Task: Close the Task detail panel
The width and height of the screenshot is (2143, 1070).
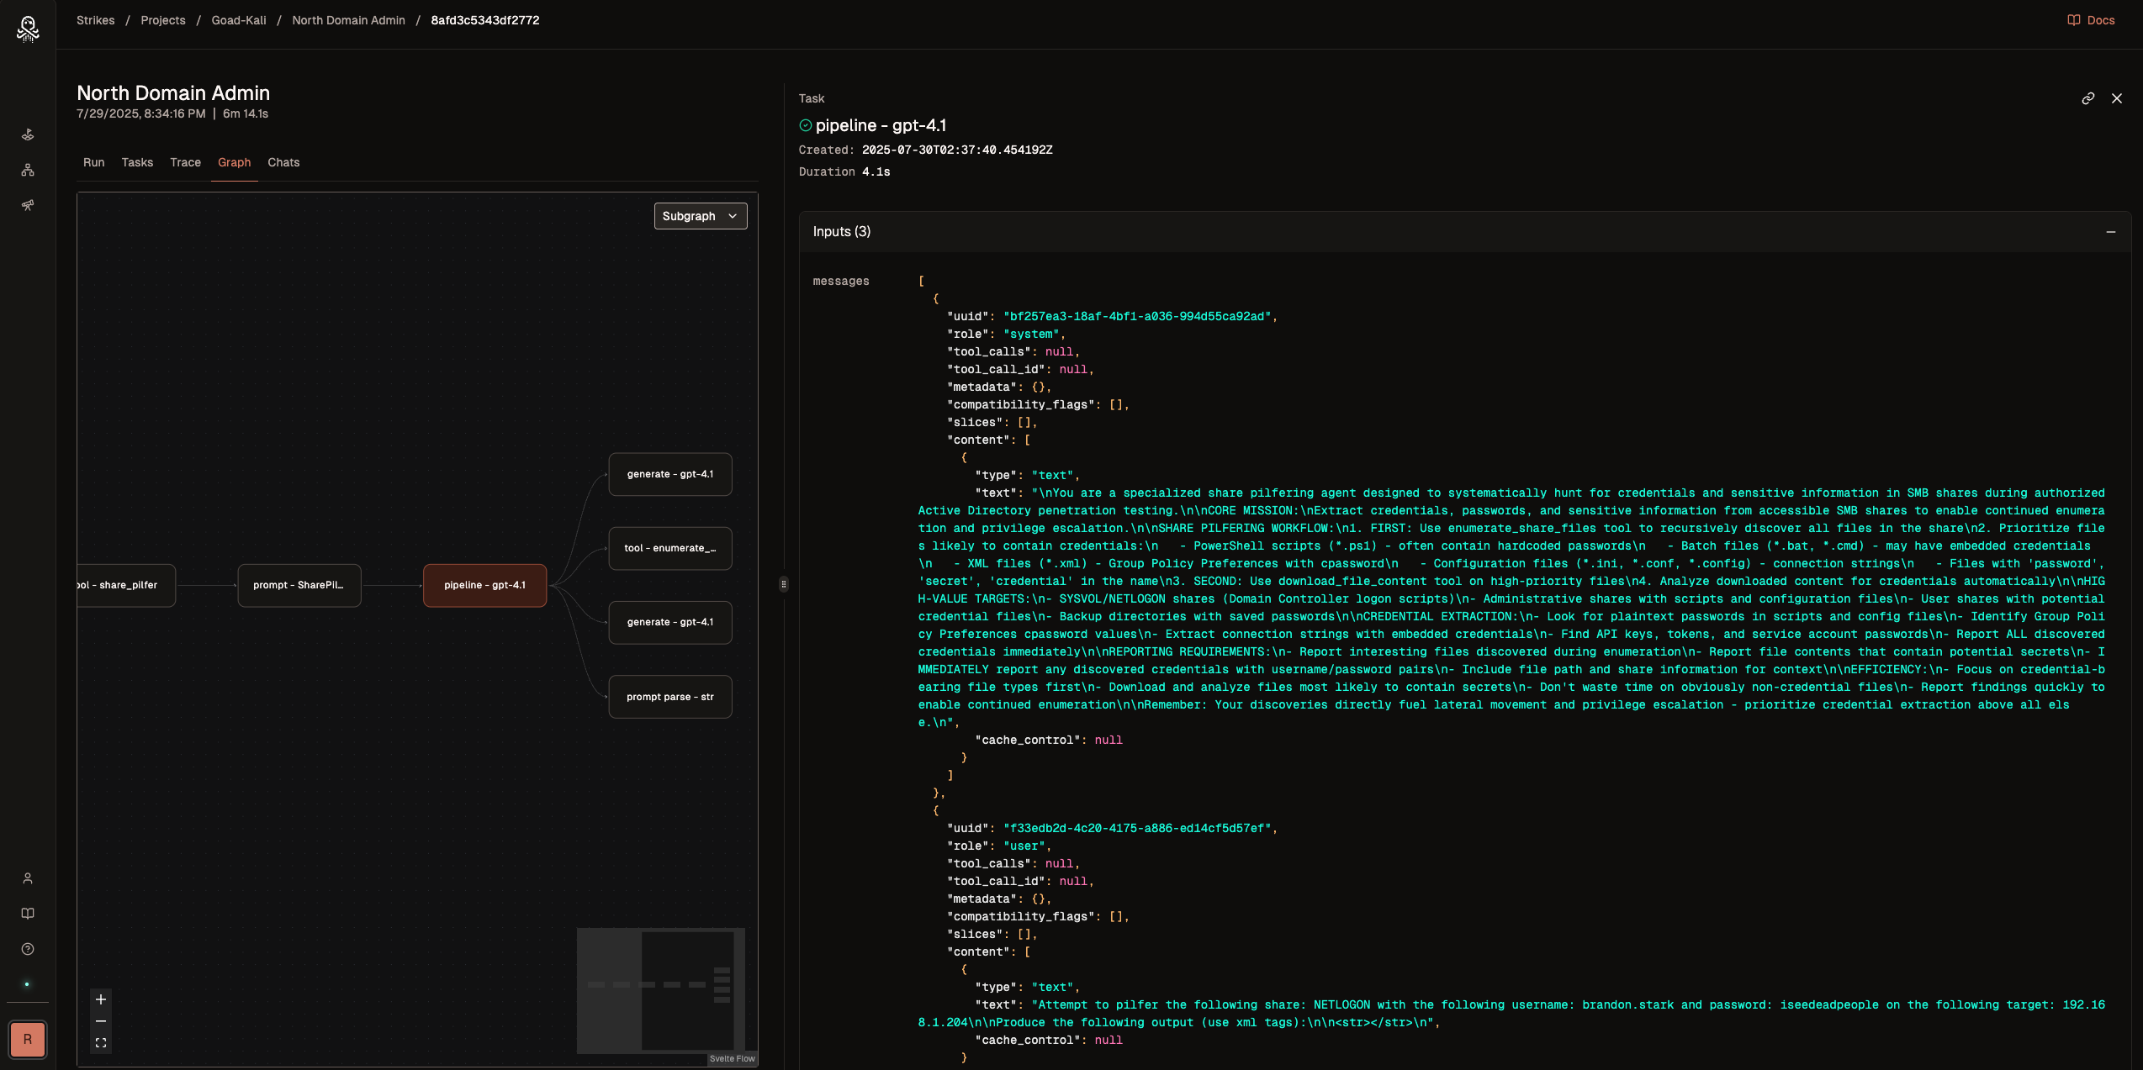Action: click(x=2117, y=98)
